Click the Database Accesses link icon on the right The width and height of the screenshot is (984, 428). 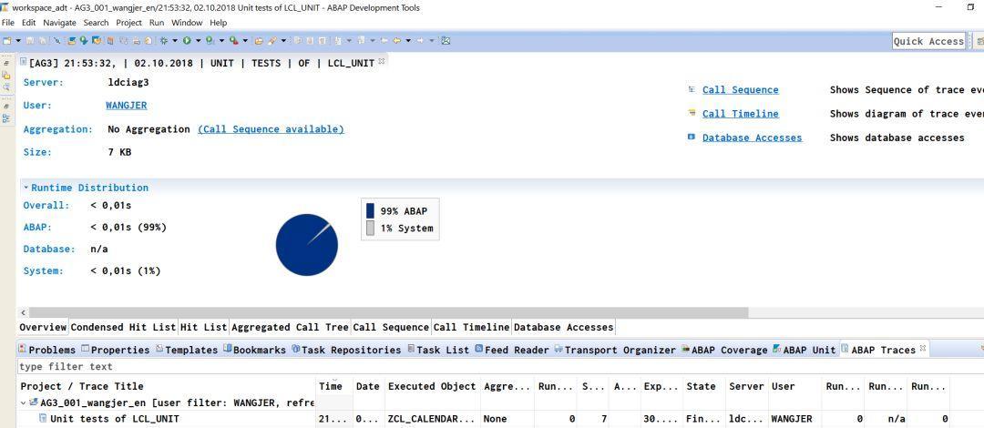point(692,137)
